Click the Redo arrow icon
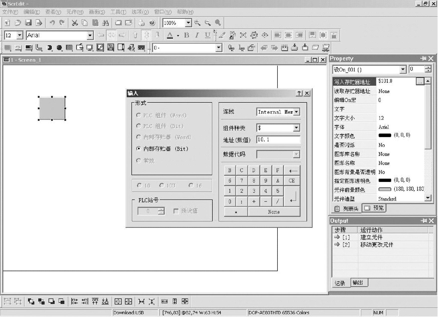The height and width of the screenshot is (317, 438). (62, 23)
